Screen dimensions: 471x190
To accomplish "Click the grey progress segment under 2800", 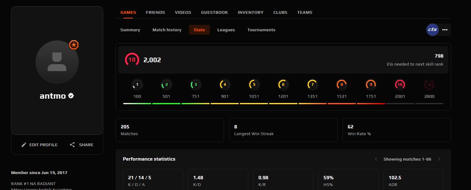I will [429, 104].
